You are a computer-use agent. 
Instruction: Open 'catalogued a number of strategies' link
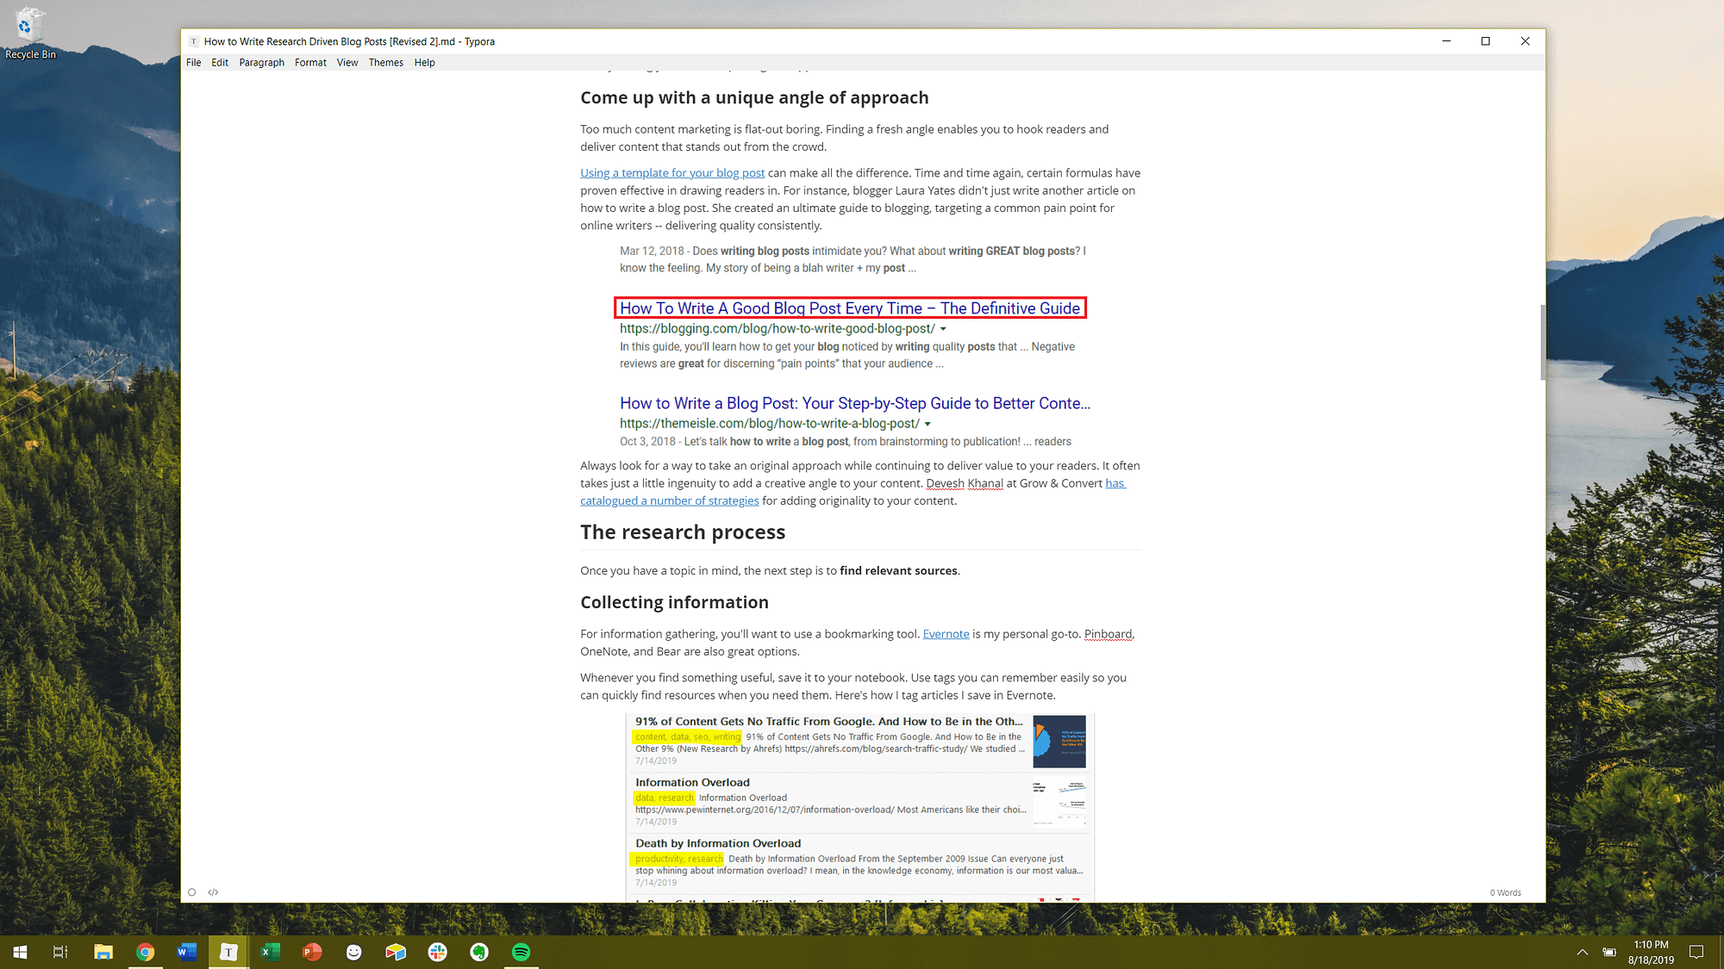click(x=670, y=500)
